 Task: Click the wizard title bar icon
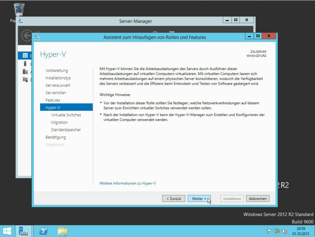tap(37, 37)
